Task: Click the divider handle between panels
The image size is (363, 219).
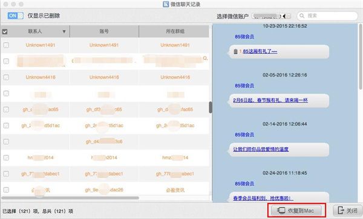Action: pyautogui.click(x=211, y=107)
